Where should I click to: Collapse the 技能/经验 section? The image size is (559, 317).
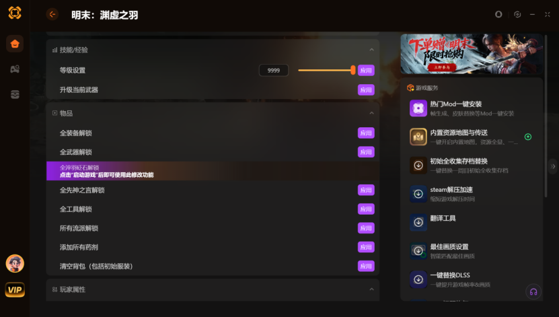pyautogui.click(x=371, y=50)
